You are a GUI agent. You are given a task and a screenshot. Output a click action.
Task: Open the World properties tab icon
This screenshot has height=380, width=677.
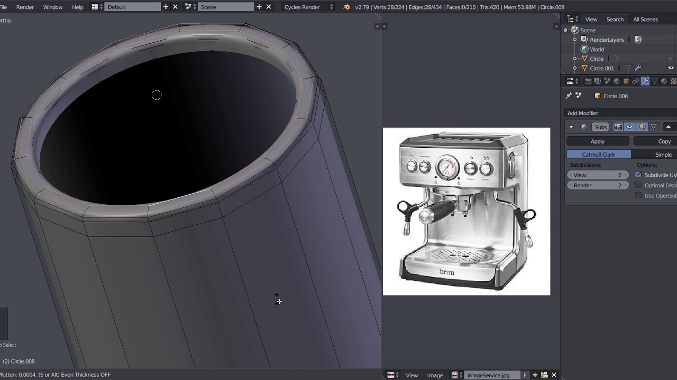616,81
